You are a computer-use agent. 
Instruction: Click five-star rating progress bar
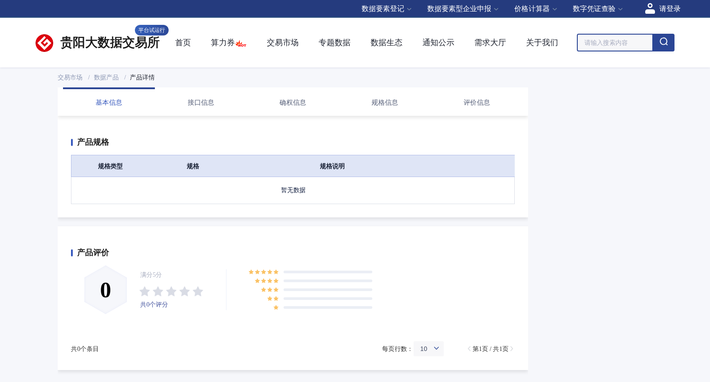(328, 272)
